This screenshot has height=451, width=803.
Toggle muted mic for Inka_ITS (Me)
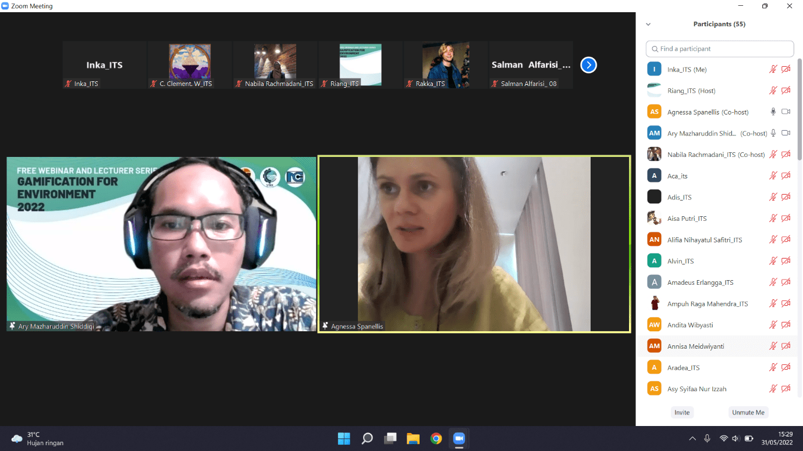pyautogui.click(x=773, y=69)
